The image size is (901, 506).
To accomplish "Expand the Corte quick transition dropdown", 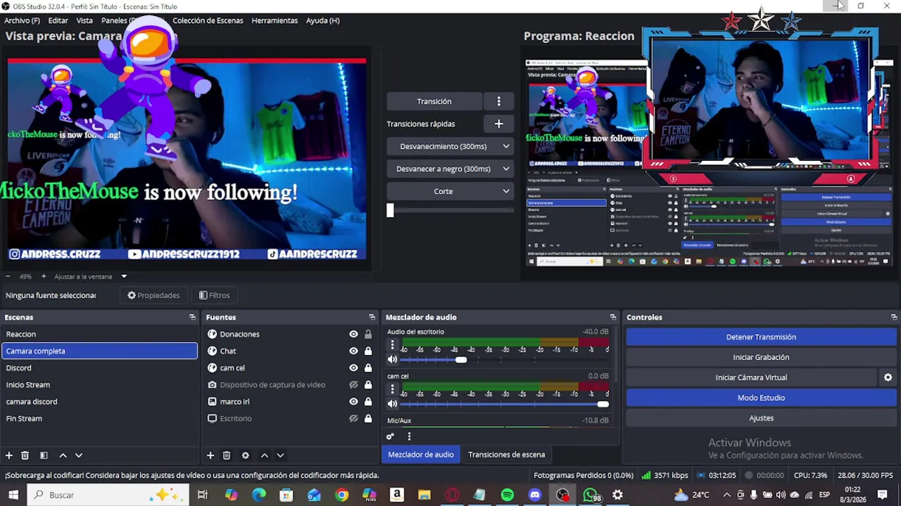I will [505, 191].
